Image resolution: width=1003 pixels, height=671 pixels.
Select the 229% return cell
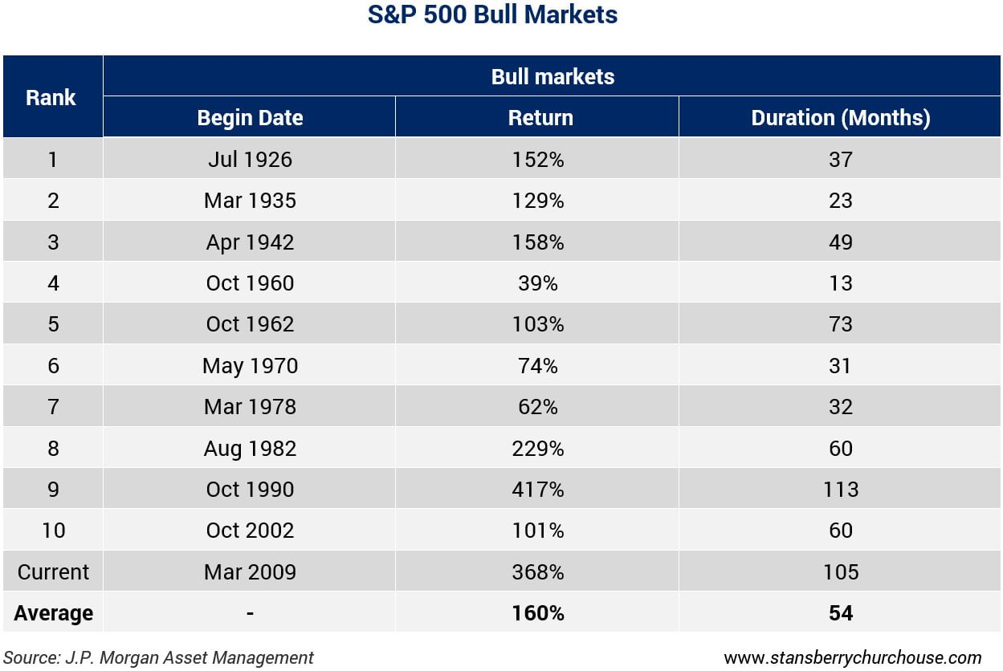538,448
